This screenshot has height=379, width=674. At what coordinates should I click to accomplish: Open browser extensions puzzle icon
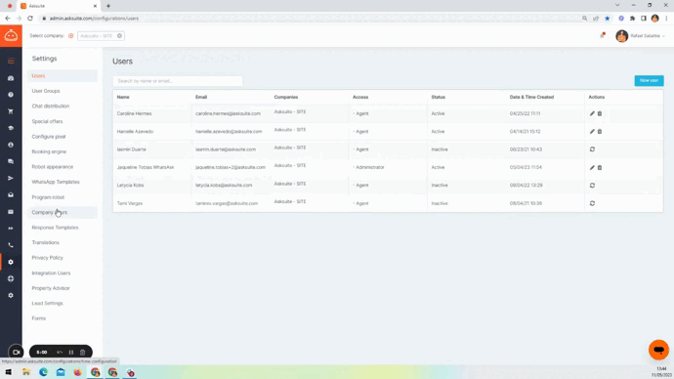[632, 19]
